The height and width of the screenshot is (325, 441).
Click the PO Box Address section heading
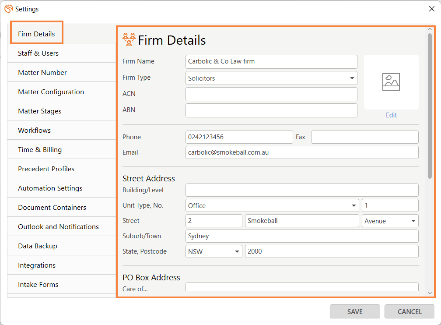pyautogui.click(x=151, y=277)
